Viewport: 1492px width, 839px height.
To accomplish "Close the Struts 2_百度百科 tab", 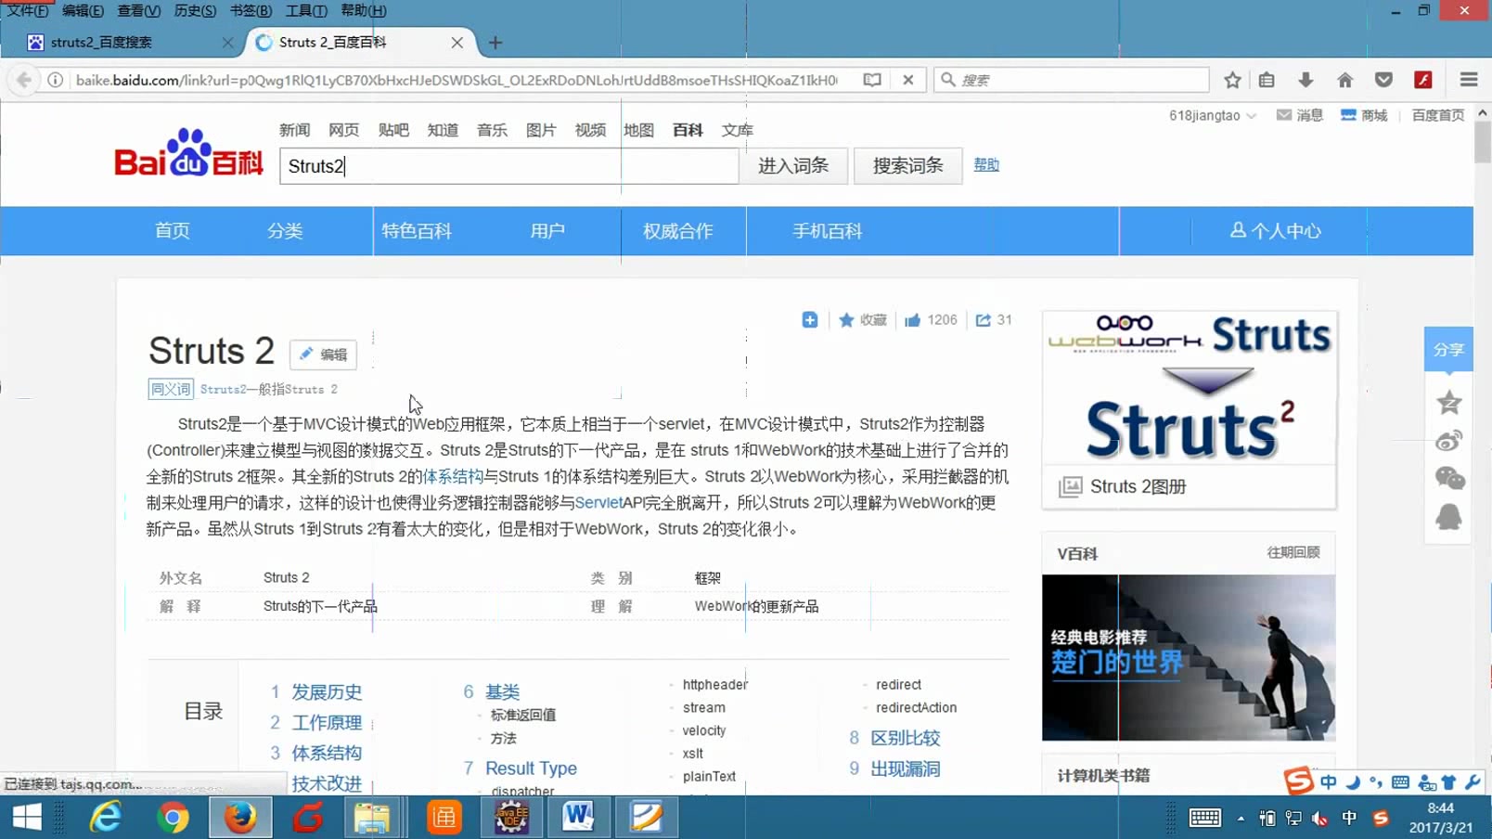I will (x=457, y=43).
